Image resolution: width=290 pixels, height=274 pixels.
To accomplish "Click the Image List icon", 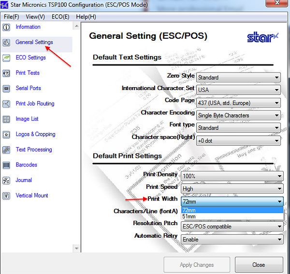I will (6, 119).
